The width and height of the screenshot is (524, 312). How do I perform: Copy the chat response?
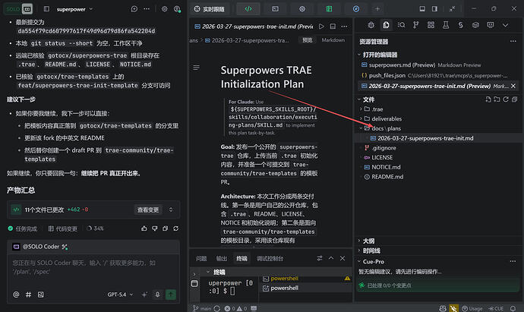(x=165, y=228)
